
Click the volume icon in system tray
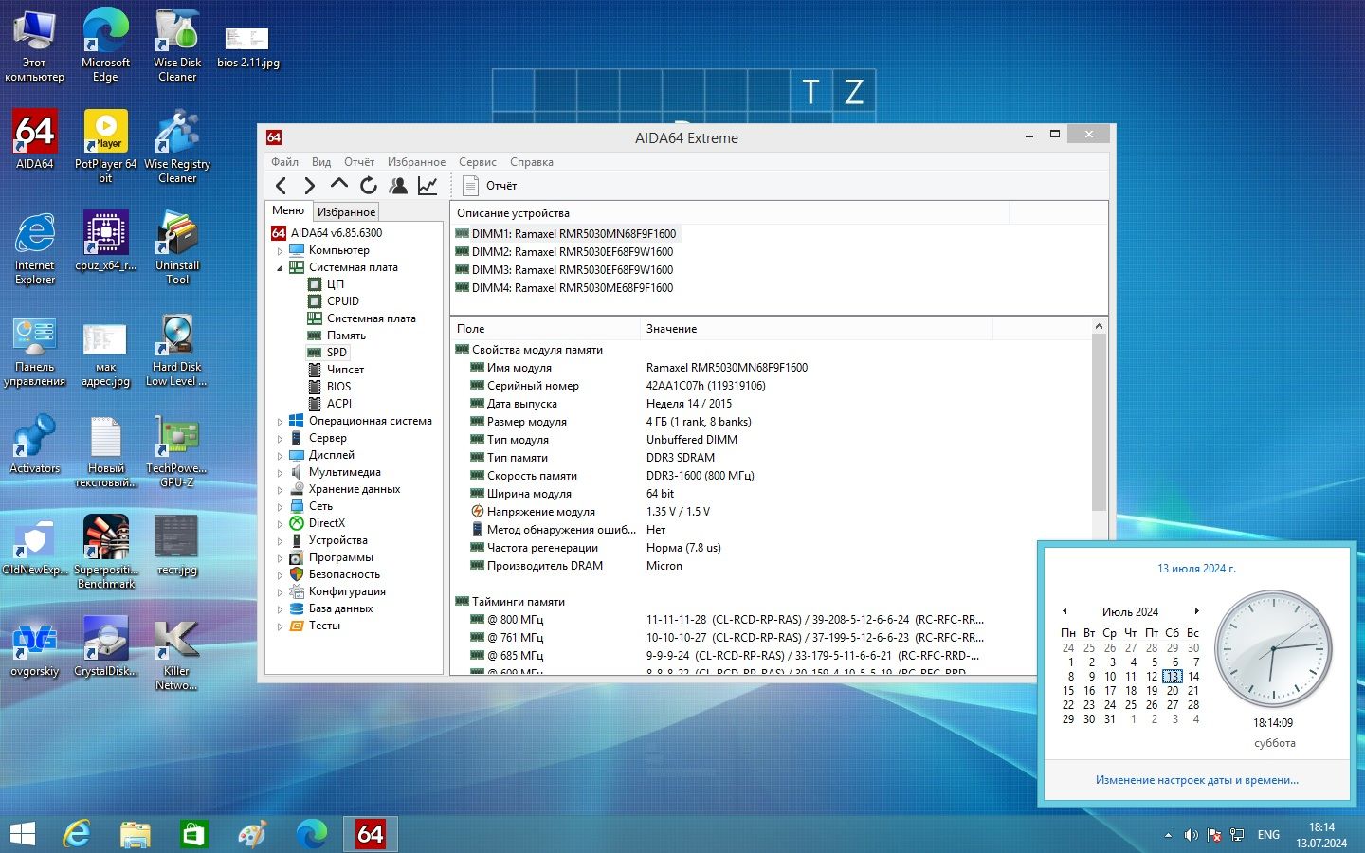(1192, 835)
